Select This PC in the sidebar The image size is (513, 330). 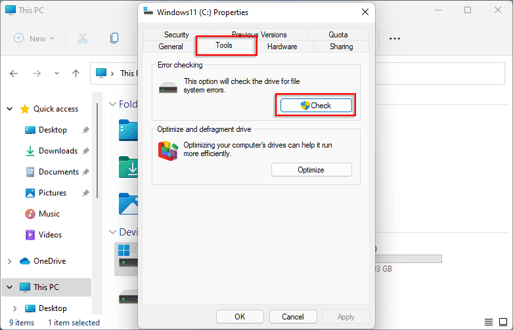tap(46, 287)
